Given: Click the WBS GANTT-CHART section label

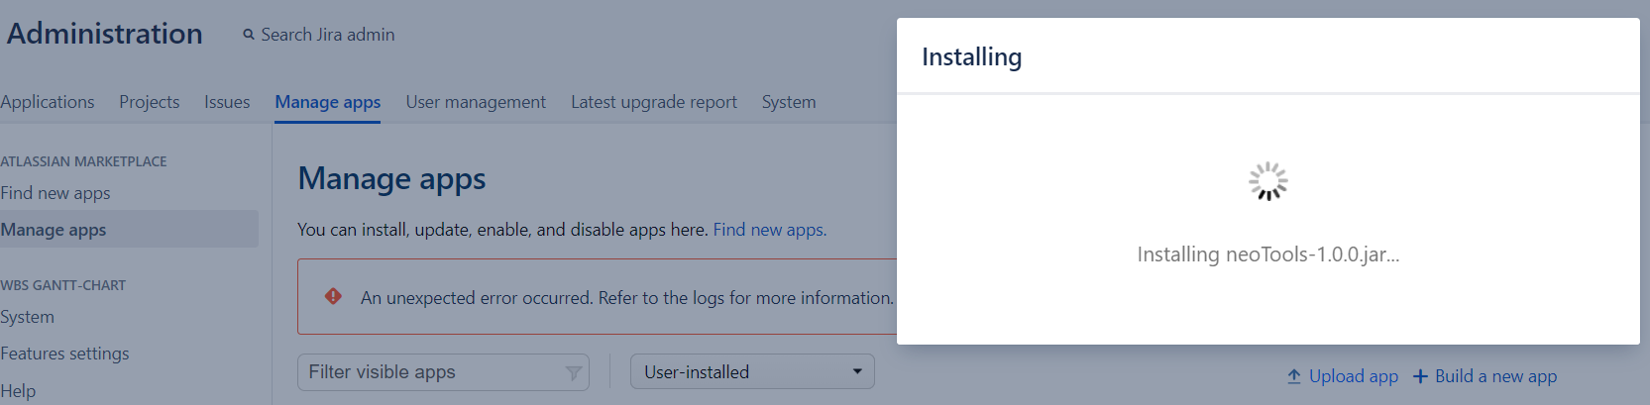Looking at the screenshot, I should click(x=62, y=285).
